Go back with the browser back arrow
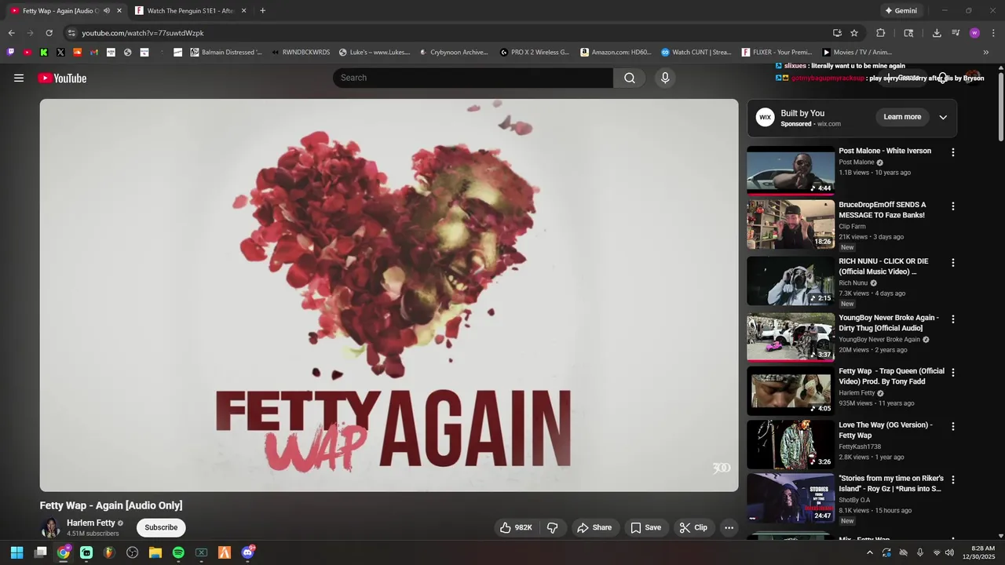The width and height of the screenshot is (1005, 565). click(11, 33)
